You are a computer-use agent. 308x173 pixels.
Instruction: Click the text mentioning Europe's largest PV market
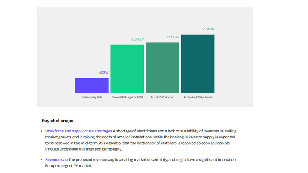[x=68, y=165]
